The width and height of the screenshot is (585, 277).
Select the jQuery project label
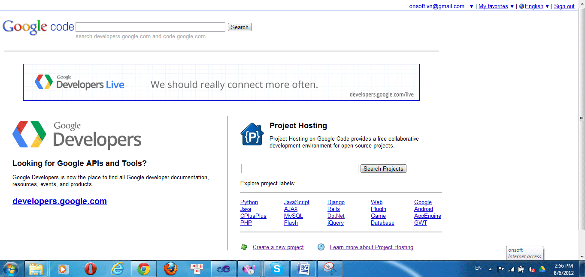336,223
